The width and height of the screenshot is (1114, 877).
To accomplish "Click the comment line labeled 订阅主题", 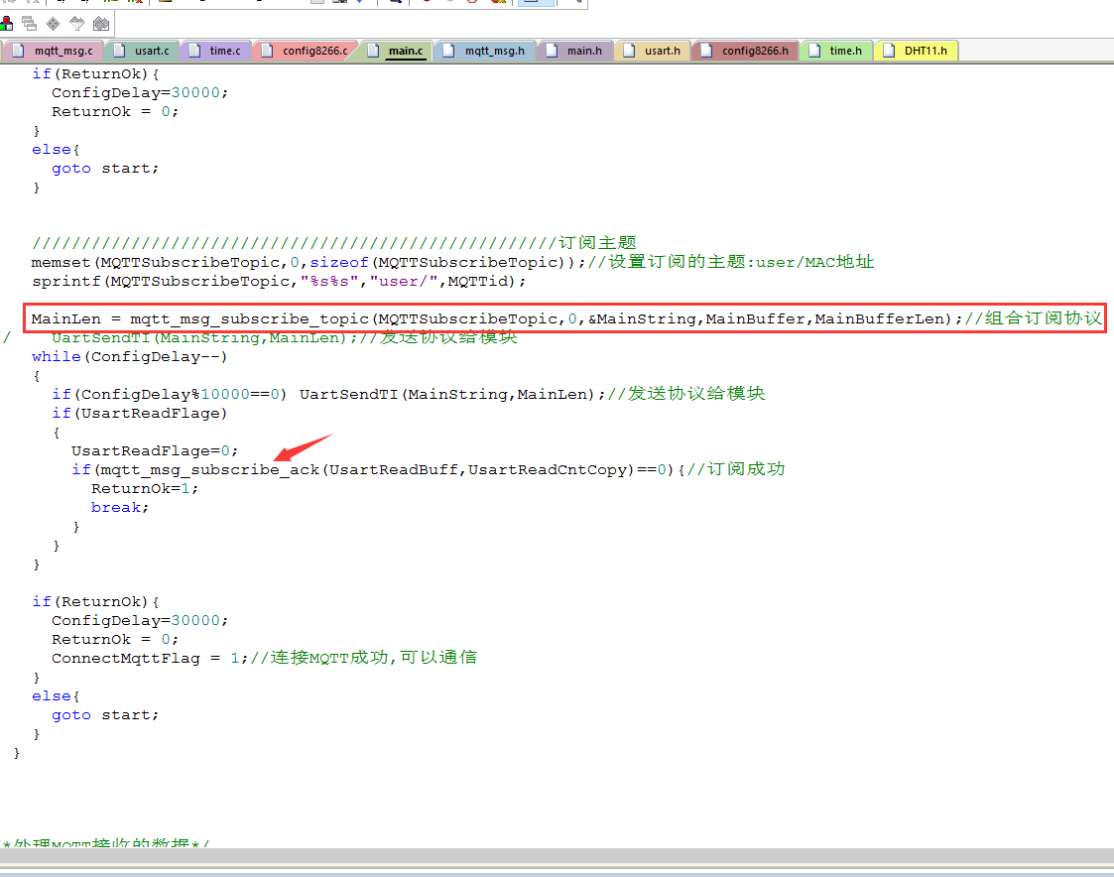I will 334,243.
